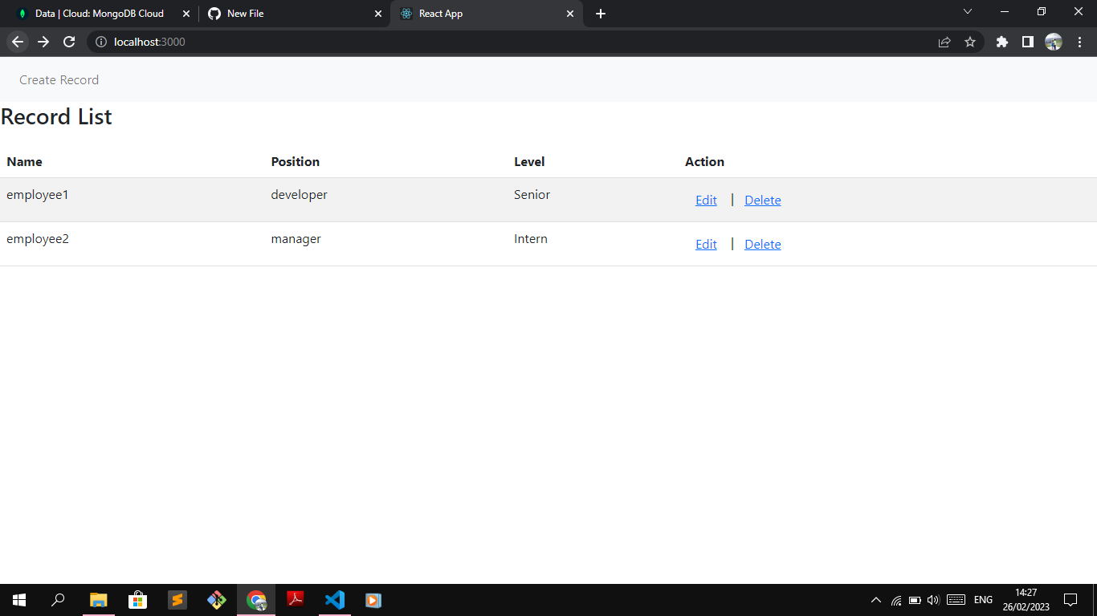
Task: Edit the employee2 record
Action: click(705, 244)
